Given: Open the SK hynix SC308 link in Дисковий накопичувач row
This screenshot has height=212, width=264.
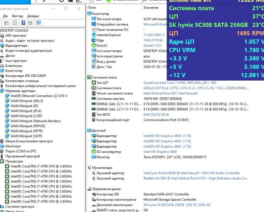Looking at the screenshot, I should [177, 205].
